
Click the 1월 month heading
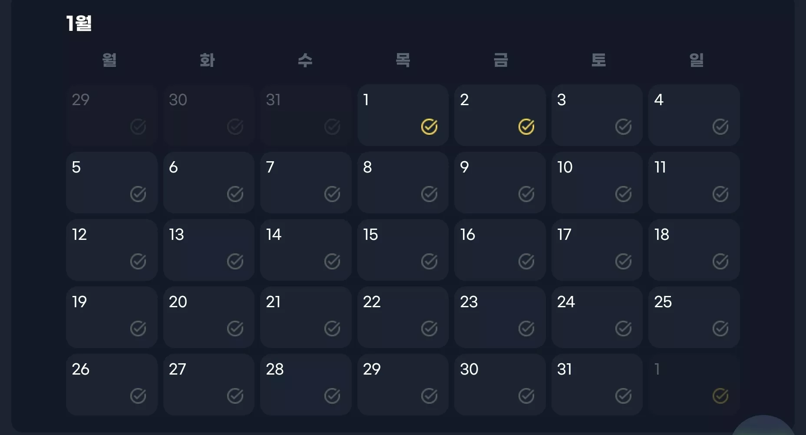click(x=79, y=23)
